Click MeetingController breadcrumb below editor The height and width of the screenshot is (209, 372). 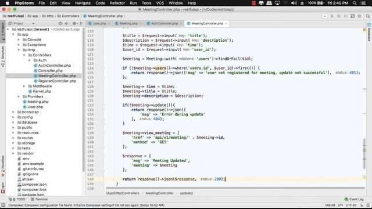pyautogui.click(x=159, y=193)
